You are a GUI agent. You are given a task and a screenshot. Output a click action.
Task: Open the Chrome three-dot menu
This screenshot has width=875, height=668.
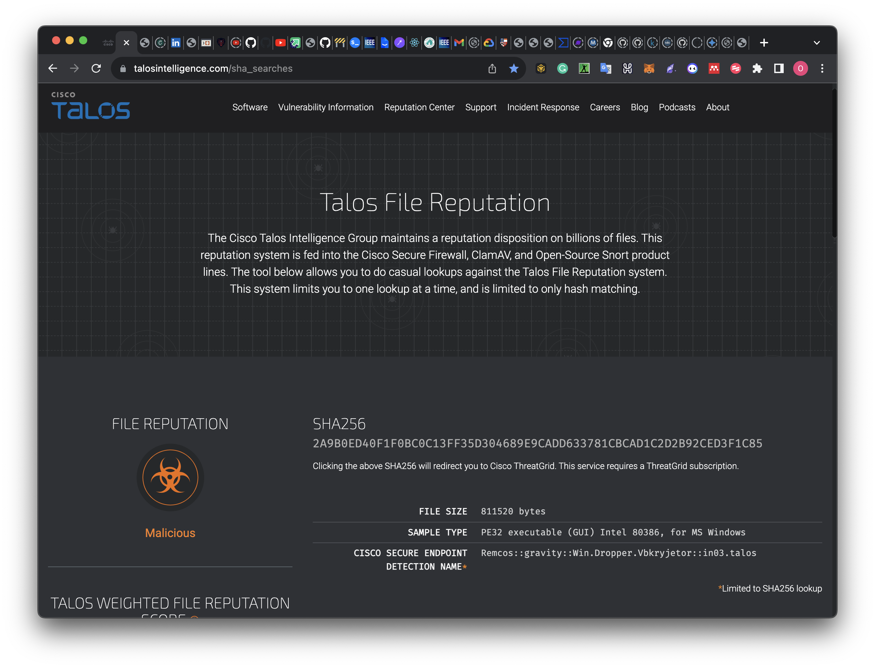pos(822,68)
